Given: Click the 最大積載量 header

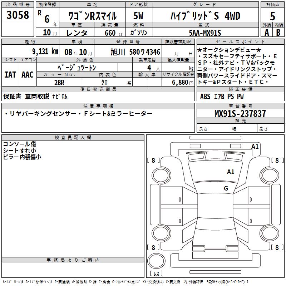Looking at the screenshot, I should [x=178, y=60].
